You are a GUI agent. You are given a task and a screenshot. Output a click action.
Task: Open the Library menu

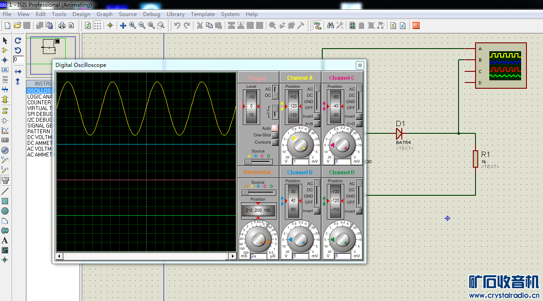click(x=175, y=14)
